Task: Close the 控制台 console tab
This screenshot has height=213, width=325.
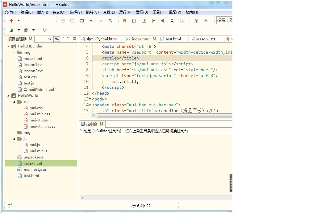Action: tap(101, 124)
